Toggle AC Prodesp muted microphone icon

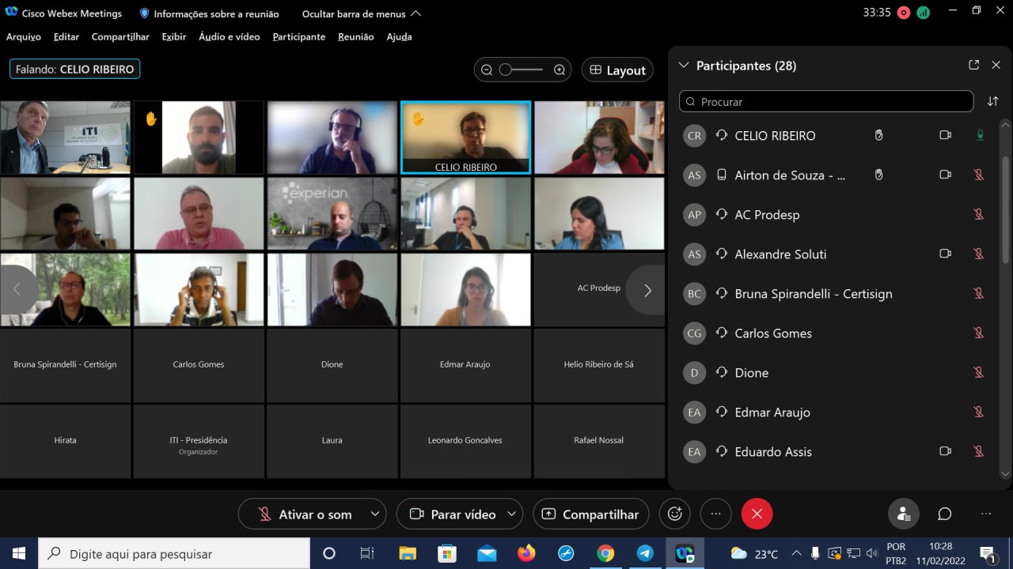point(979,214)
